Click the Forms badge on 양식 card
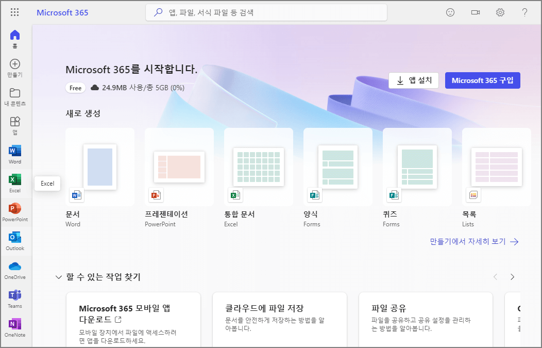Screen dimensions: 542x348 coord(315,195)
